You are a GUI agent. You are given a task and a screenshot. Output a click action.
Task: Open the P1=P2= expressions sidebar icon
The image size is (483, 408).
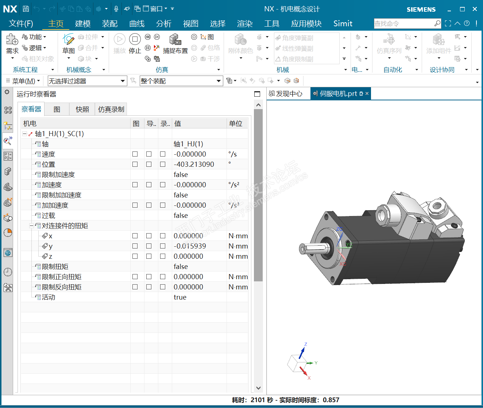(x=8, y=156)
